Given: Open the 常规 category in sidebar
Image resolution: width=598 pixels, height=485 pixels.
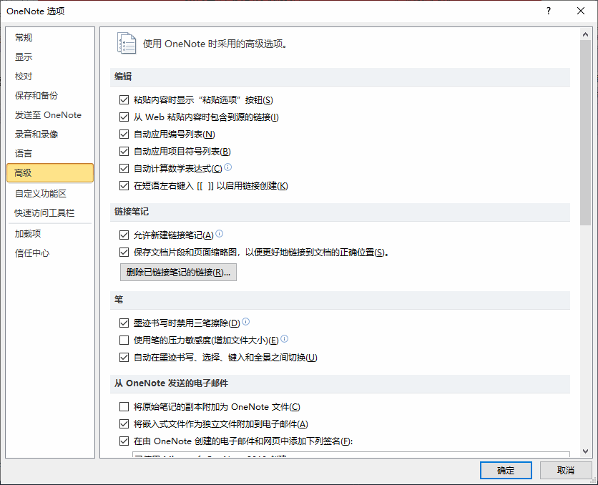Looking at the screenshot, I should [24, 38].
